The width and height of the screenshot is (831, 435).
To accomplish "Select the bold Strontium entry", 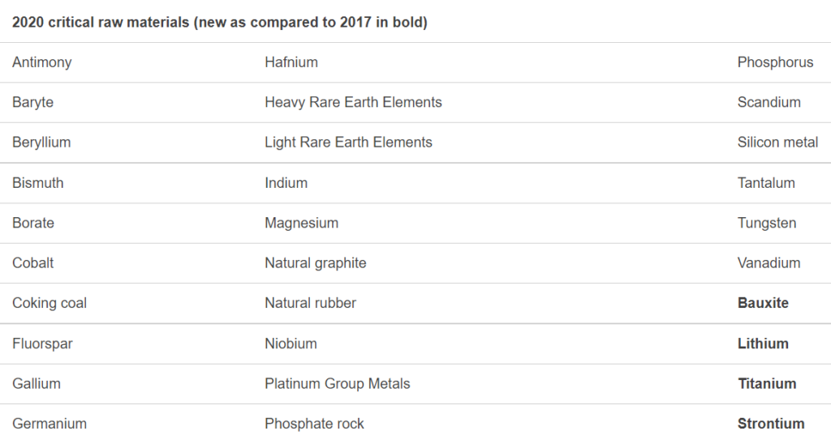I will pyautogui.click(x=771, y=424).
